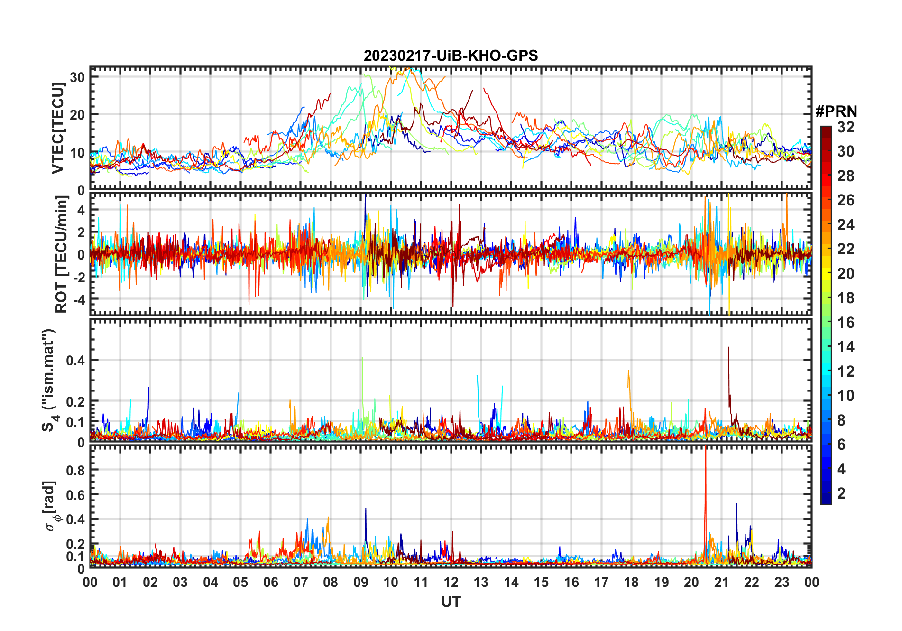Select the 2 tick label on the colorbar

(841, 493)
